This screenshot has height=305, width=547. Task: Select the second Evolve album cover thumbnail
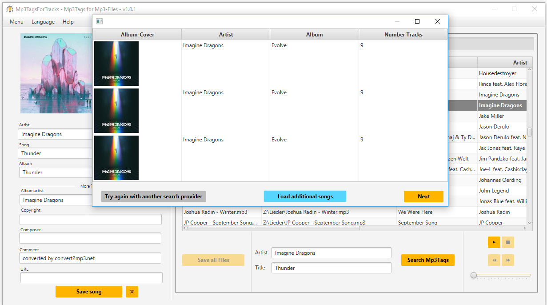(x=116, y=111)
